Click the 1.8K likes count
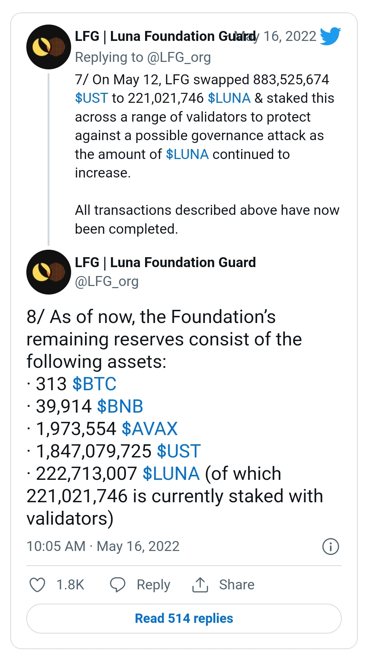Screen dimensions: 367x652 coord(70,585)
